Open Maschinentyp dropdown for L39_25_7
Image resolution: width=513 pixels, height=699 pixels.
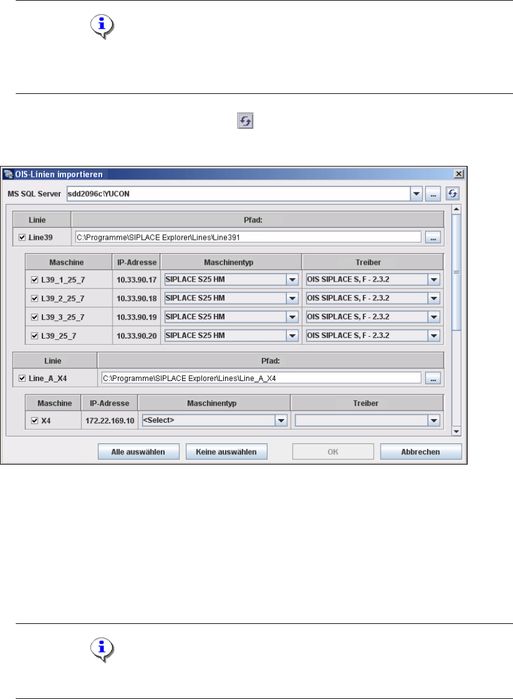[x=292, y=336]
